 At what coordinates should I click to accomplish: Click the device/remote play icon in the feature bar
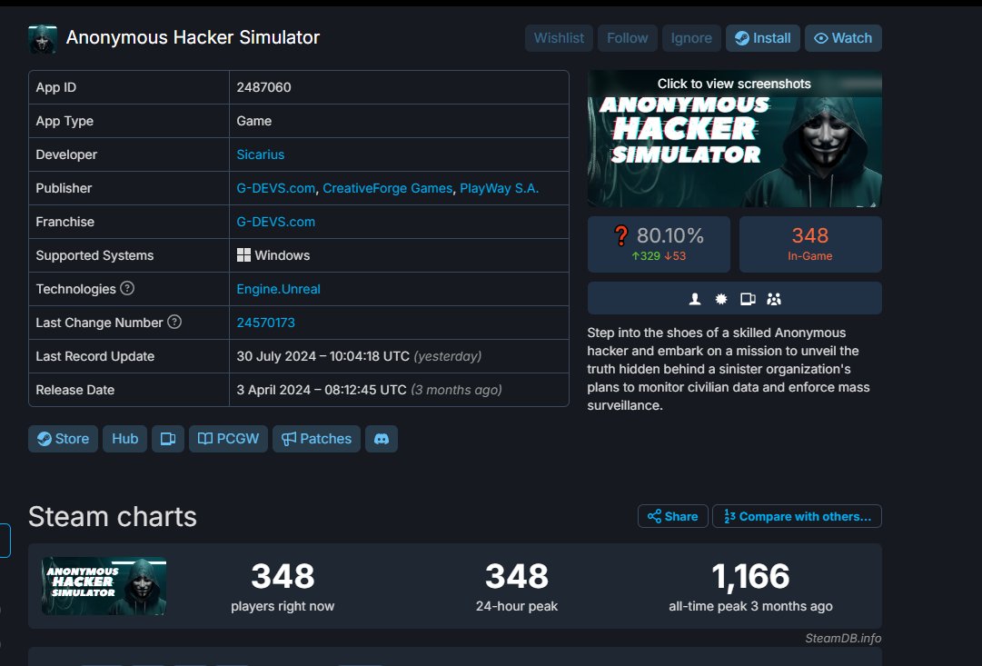[x=748, y=300]
